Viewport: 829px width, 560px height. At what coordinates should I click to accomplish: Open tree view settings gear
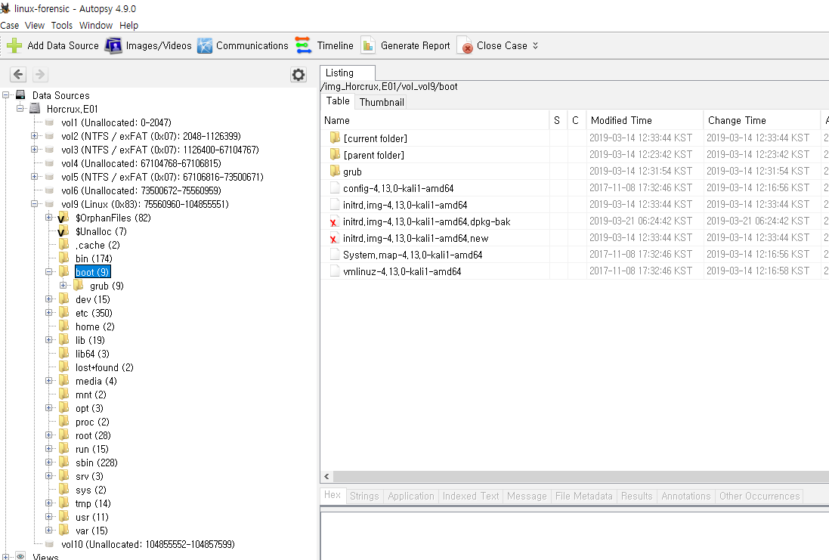click(299, 75)
